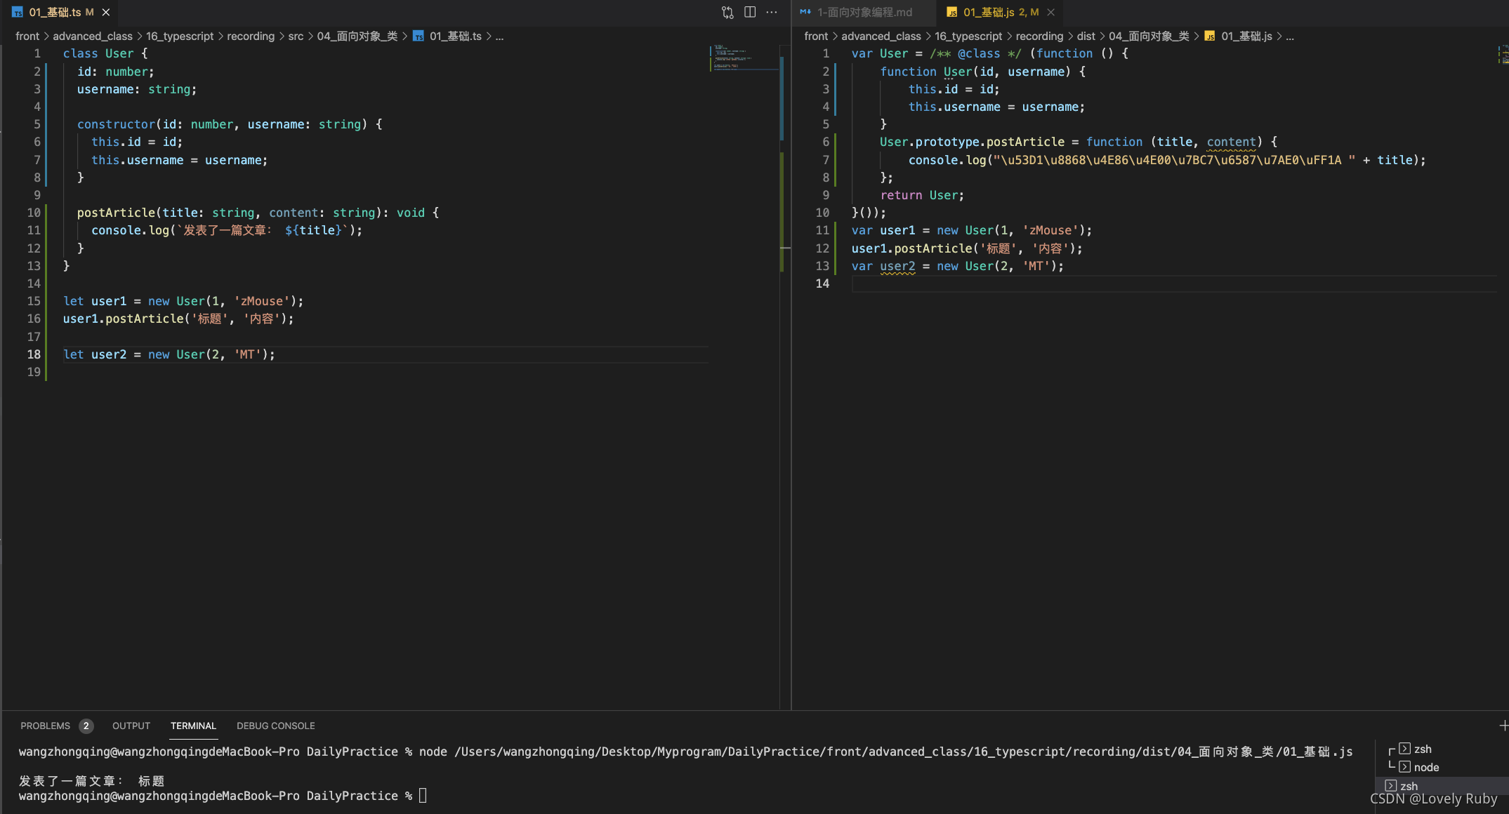Select the highlighted bottom zsh terminal
The width and height of the screenshot is (1509, 814).
tap(1408, 785)
